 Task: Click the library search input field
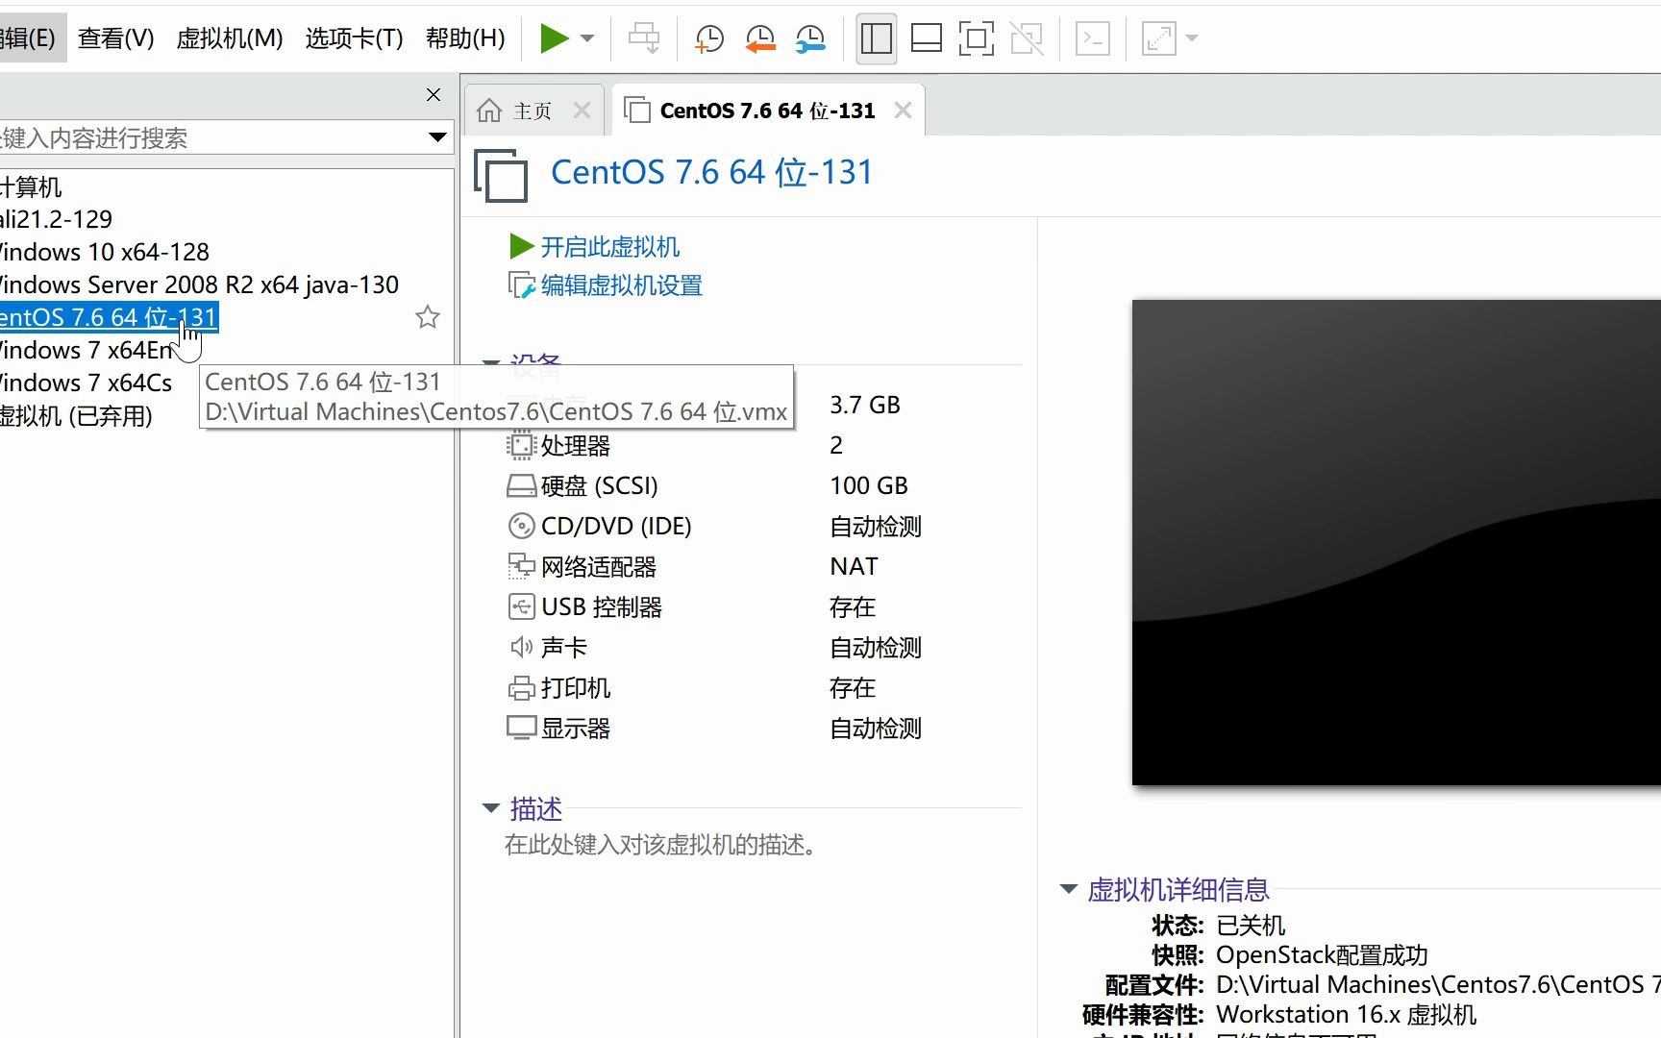click(211, 137)
